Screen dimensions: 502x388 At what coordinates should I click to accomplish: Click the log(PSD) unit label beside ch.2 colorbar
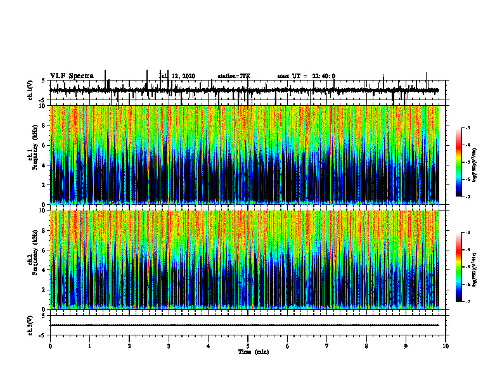click(x=475, y=269)
